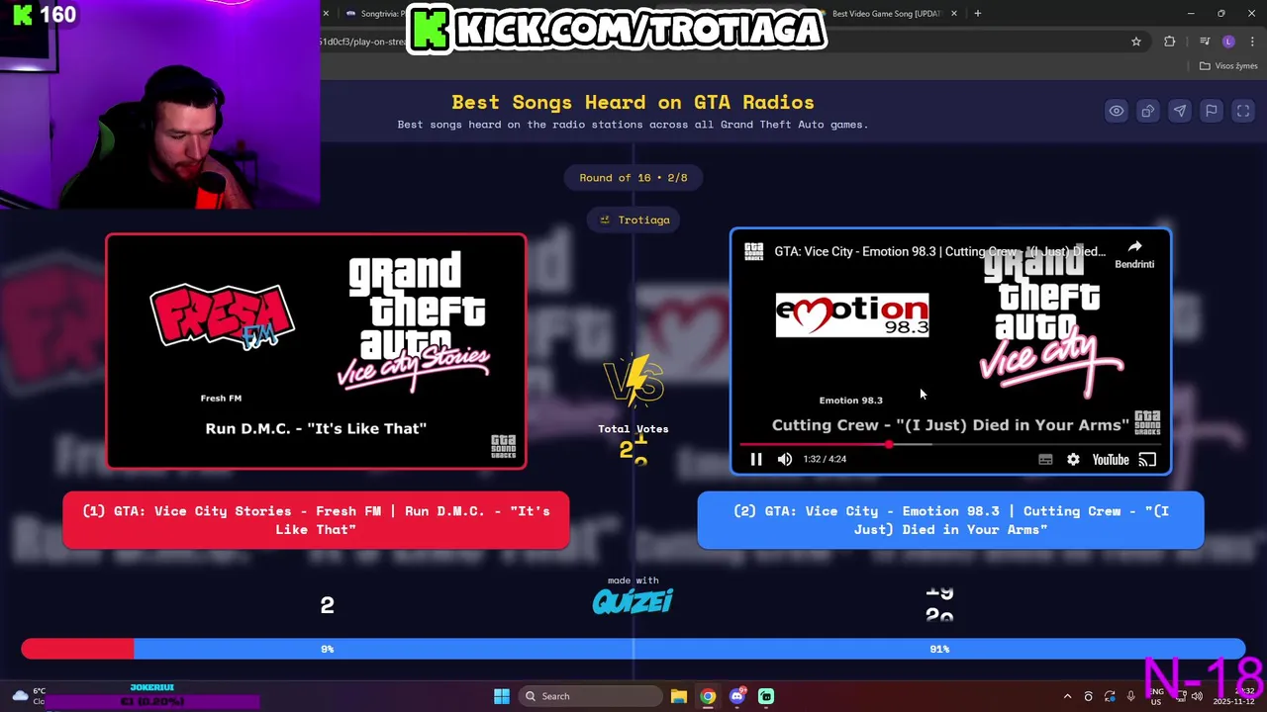Open the browser extensions puzzle icon
Viewport: 1267px width, 712px height.
1170,42
